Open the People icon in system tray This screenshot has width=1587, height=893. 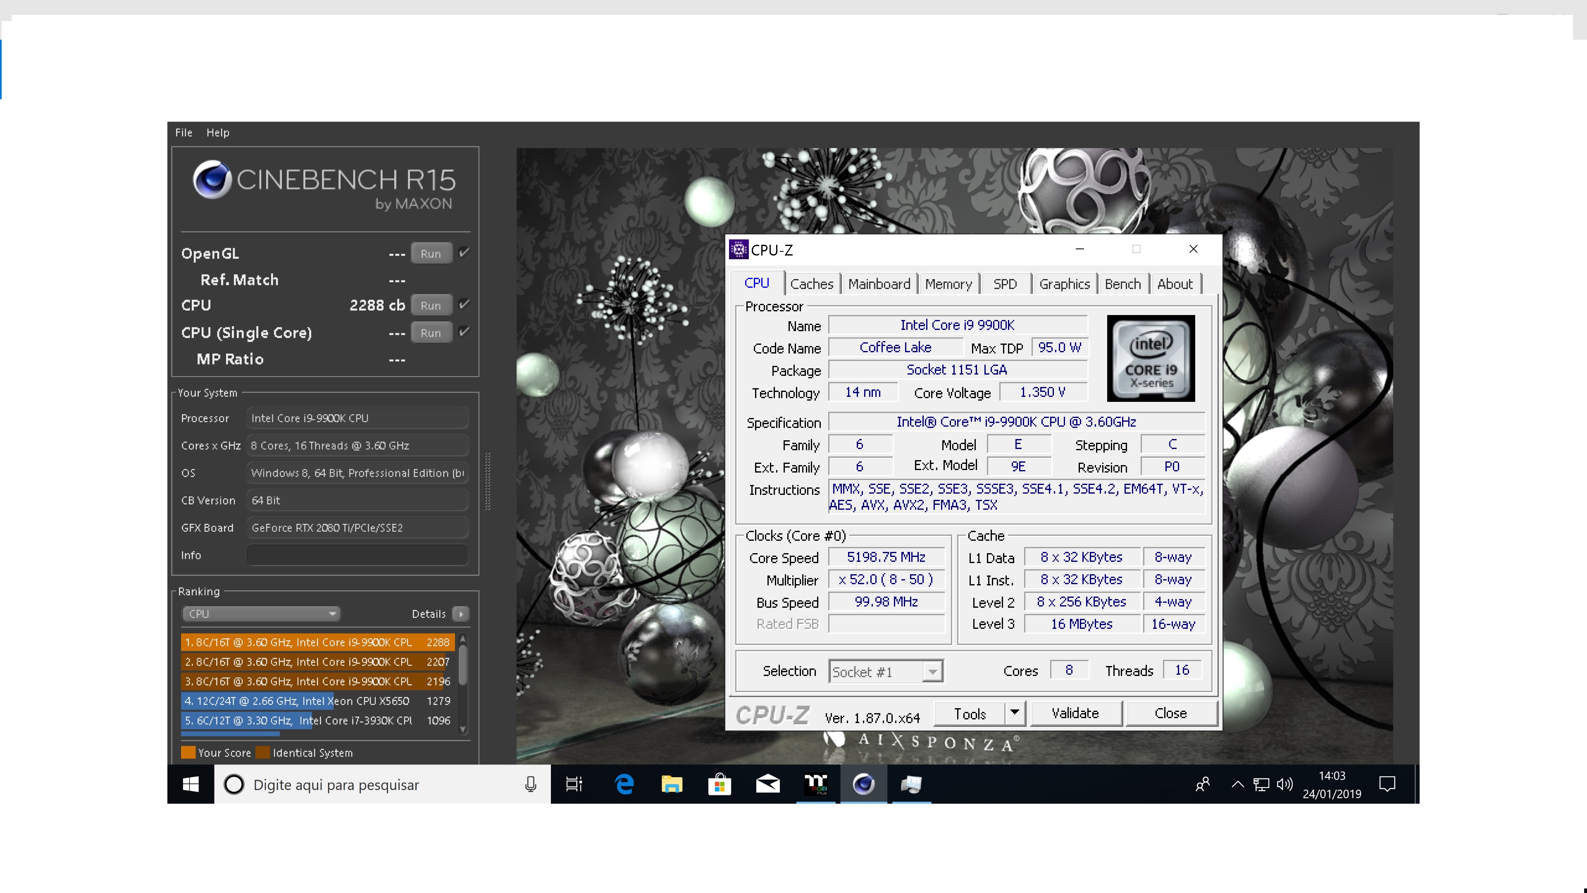coord(1203,785)
